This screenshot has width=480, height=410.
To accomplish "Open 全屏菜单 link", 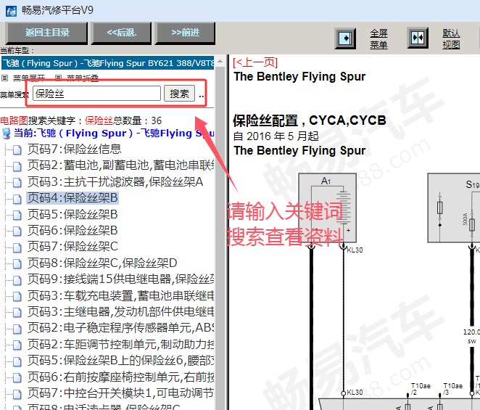I will click(x=378, y=38).
